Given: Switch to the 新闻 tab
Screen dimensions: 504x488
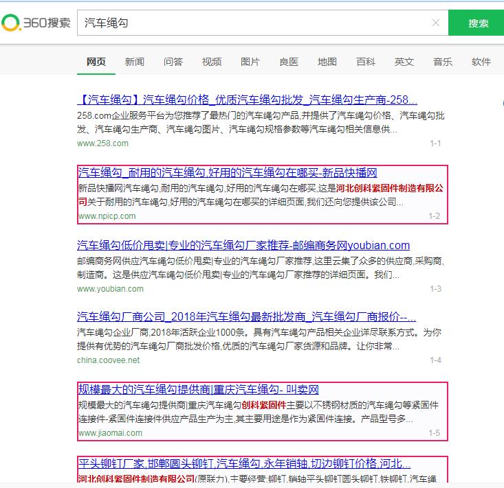Looking at the screenshot, I should coord(135,62).
